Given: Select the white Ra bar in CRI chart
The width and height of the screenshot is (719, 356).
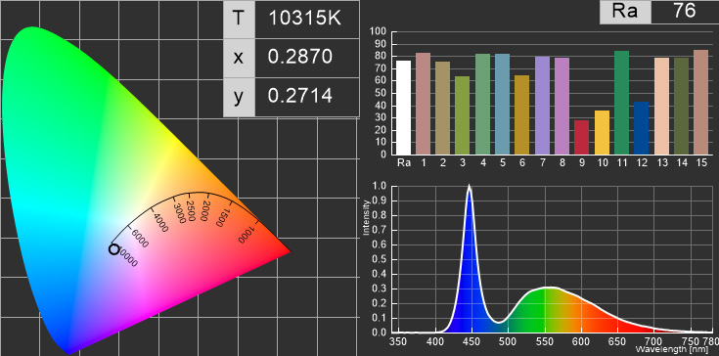Looking at the screenshot, I should 403,108.
